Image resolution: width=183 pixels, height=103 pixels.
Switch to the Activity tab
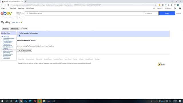coord(6,29)
